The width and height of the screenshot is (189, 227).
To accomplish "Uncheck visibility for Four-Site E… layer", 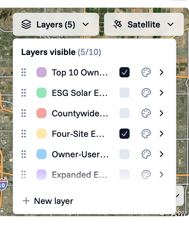I will click(125, 134).
